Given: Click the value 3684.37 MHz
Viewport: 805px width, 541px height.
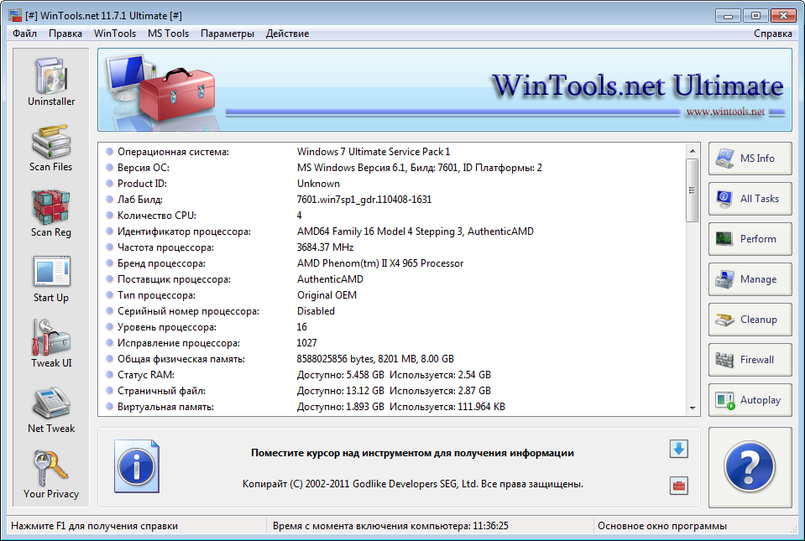Looking at the screenshot, I should click(x=325, y=247).
